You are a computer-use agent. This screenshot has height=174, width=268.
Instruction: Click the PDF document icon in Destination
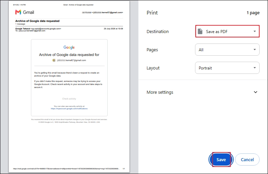point(200,32)
